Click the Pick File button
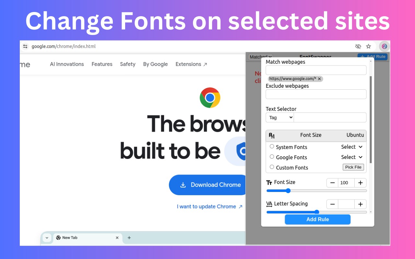The width and height of the screenshot is (415, 259). [353, 167]
